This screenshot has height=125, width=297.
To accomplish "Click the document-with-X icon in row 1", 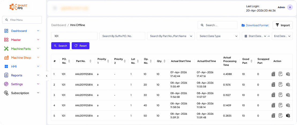I will (273, 74).
